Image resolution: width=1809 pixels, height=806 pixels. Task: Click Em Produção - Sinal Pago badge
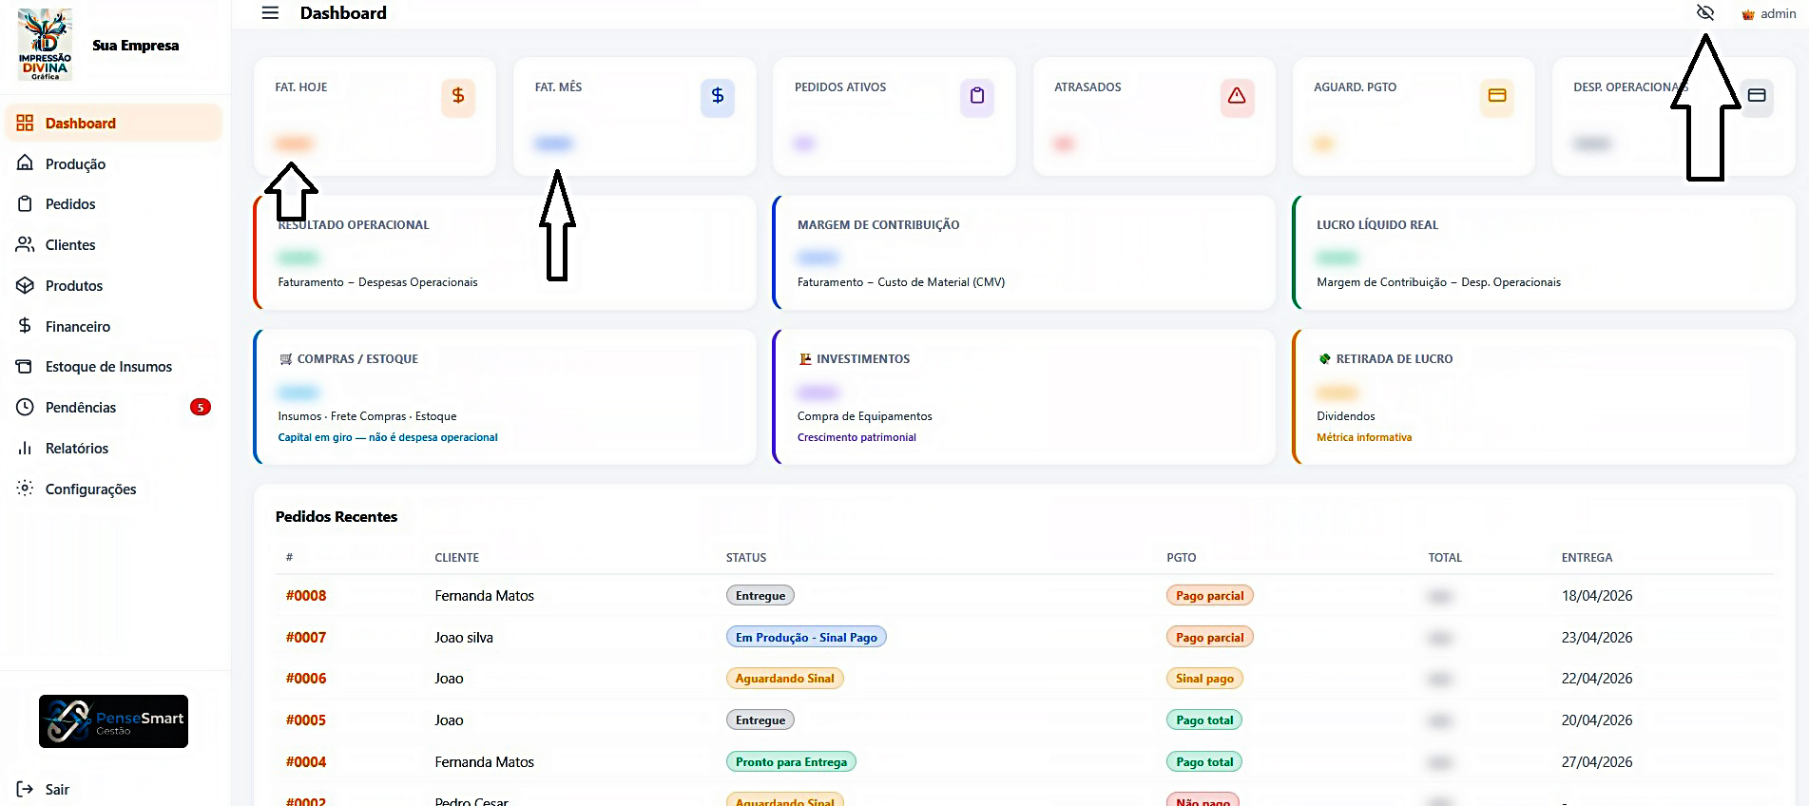tap(806, 637)
